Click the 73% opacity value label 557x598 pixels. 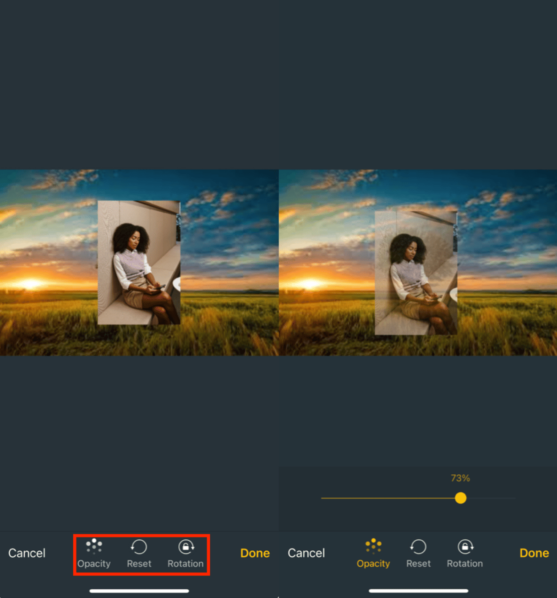point(460,478)
